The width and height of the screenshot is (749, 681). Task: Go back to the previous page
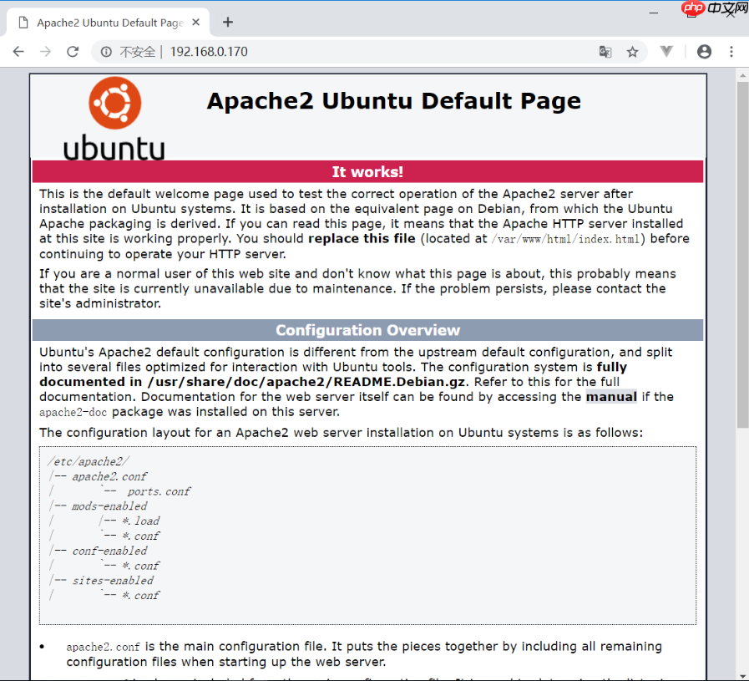tap(18, 52)
